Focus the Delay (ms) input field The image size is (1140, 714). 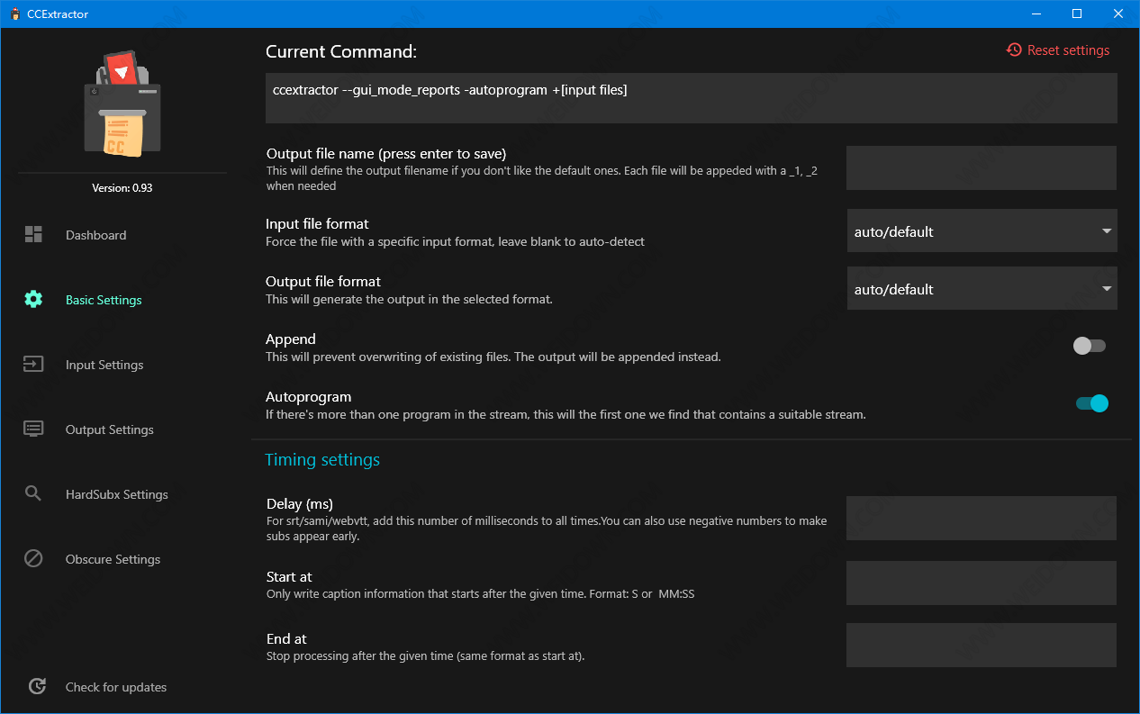982,518
